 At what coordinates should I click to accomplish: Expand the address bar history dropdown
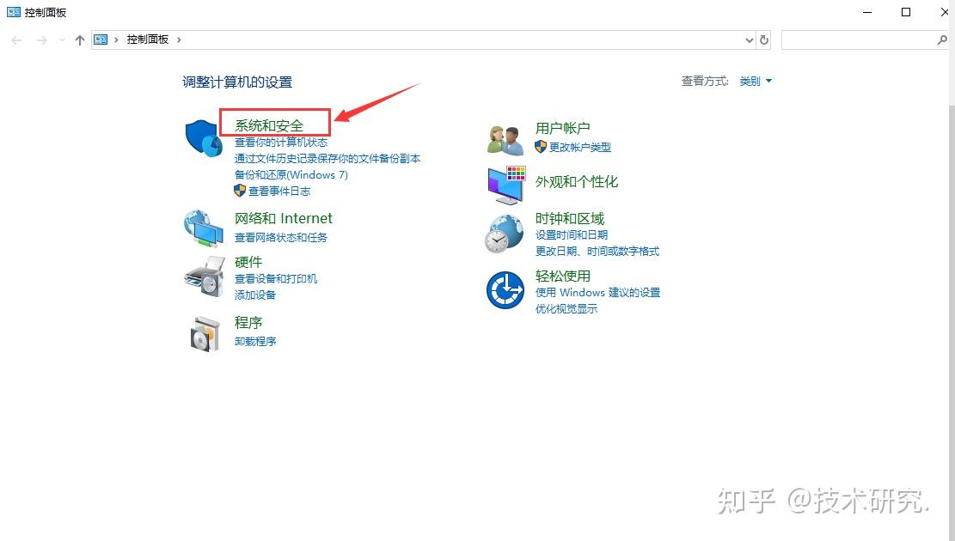[x=749, y=40]
